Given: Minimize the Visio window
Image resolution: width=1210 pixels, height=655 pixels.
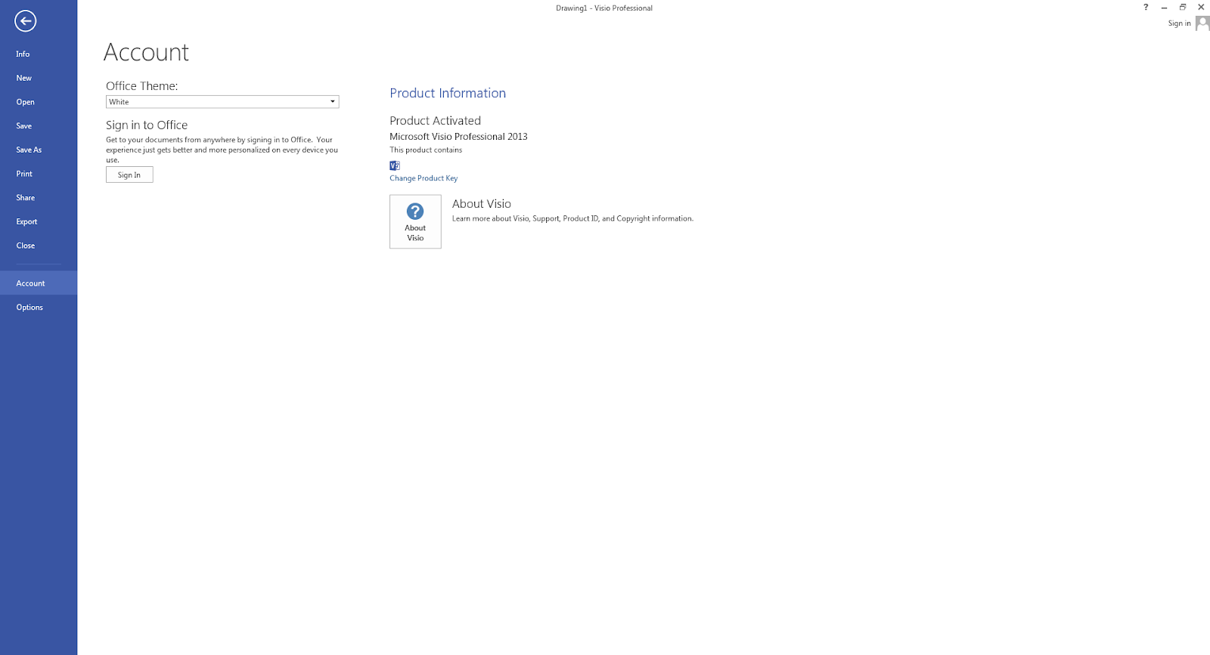Looking at the screenshot, I should [1165, 8].
